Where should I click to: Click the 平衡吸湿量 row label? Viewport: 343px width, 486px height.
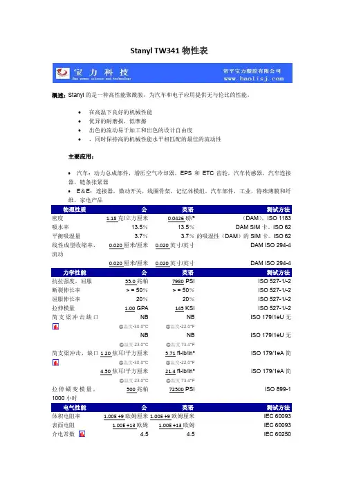point(66,236)
